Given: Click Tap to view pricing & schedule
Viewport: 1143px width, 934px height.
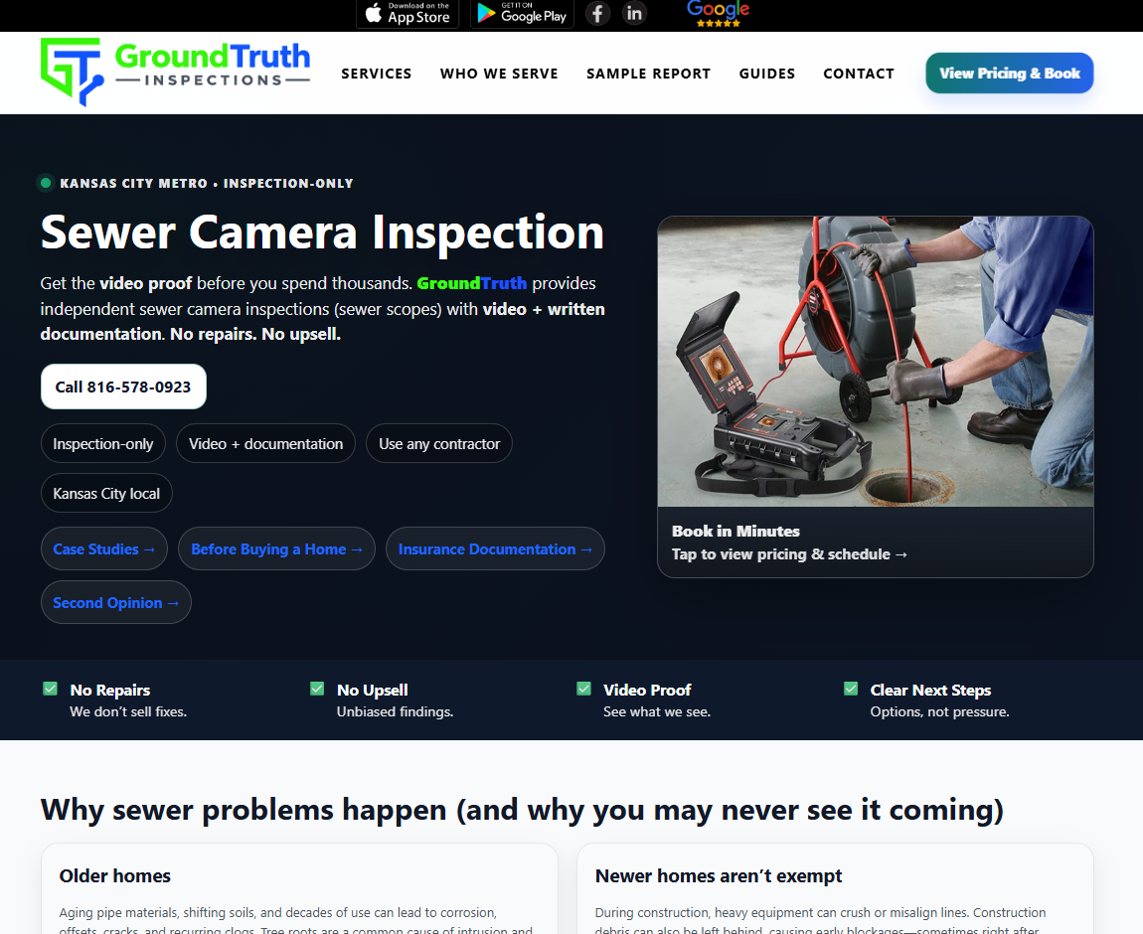Looking at the screenshot, I should coord(789,554).
